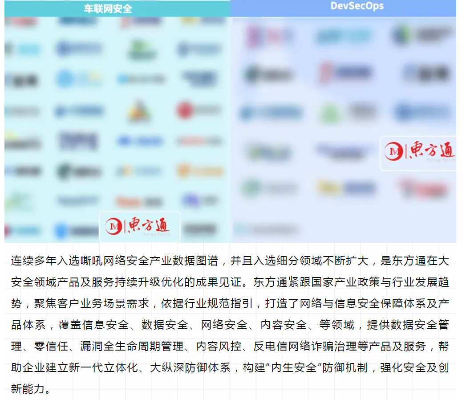466x400 pixels.
Task: Click the red circle M emblem under DevSecOps
Action: [394, 152]
